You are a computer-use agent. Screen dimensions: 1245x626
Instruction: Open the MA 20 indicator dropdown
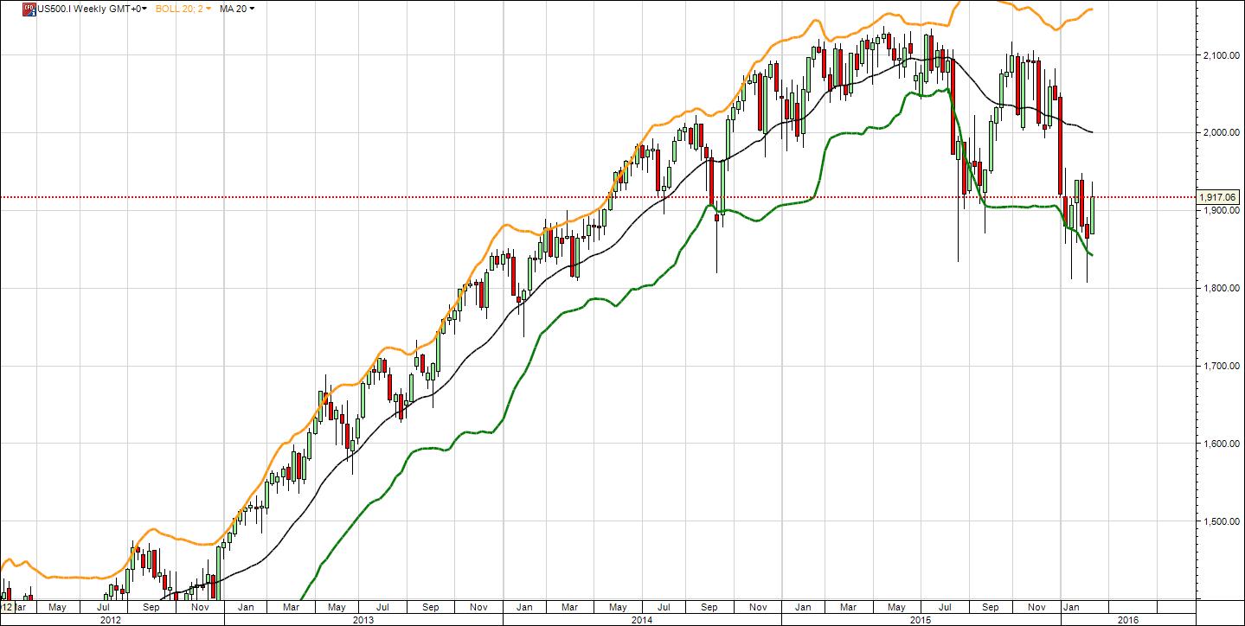coord(236,8)
